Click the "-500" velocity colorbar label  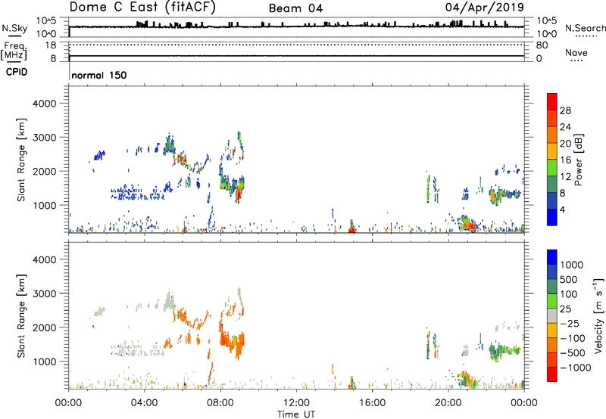click(x=572, y=353)
